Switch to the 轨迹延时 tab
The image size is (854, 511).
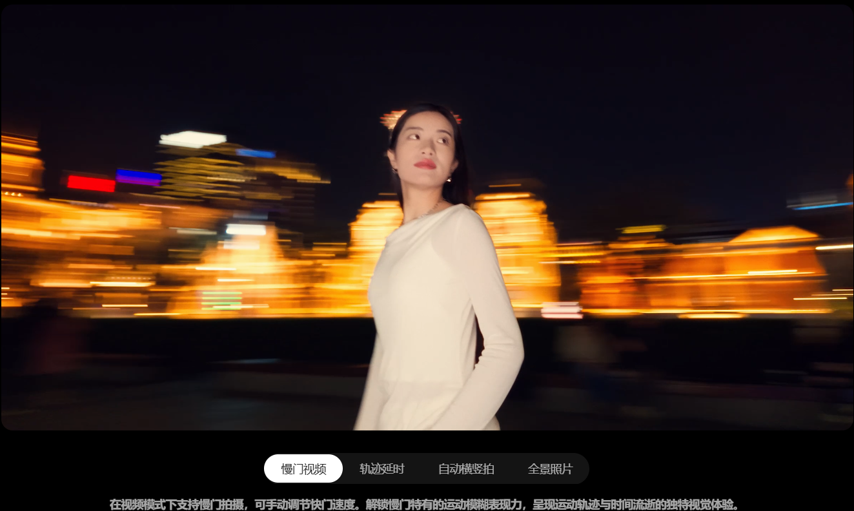pos(381,468)
